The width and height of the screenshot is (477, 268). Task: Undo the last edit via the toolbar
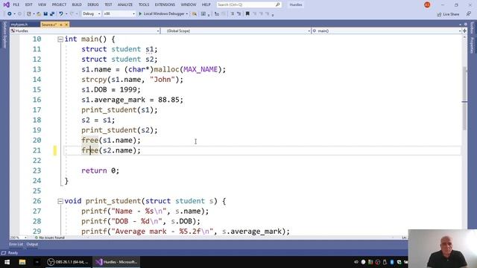(x=61, y=13)
